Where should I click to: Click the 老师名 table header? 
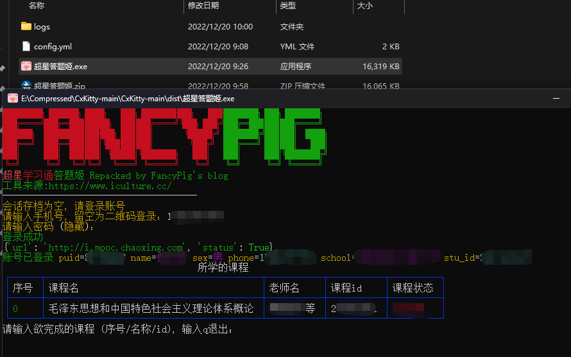point(284,288)
